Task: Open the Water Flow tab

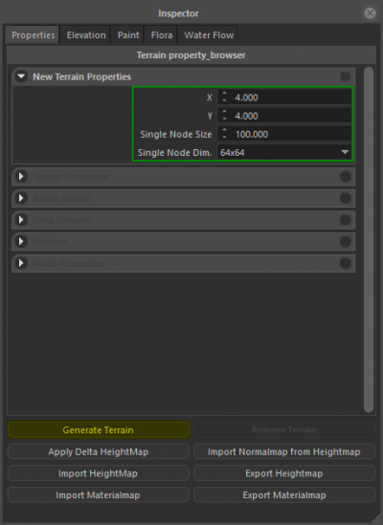Action: (209, 35)
